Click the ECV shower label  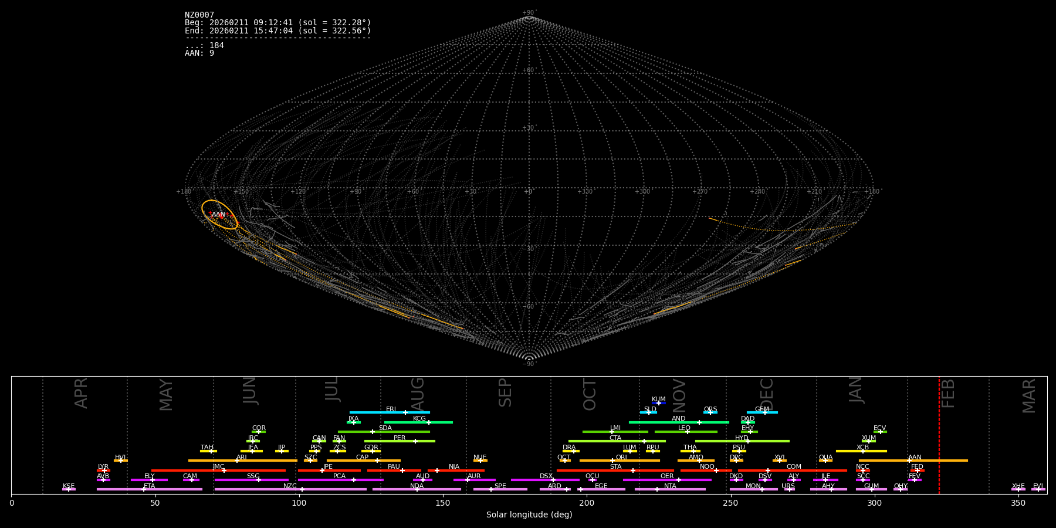(x=879, y=428)
